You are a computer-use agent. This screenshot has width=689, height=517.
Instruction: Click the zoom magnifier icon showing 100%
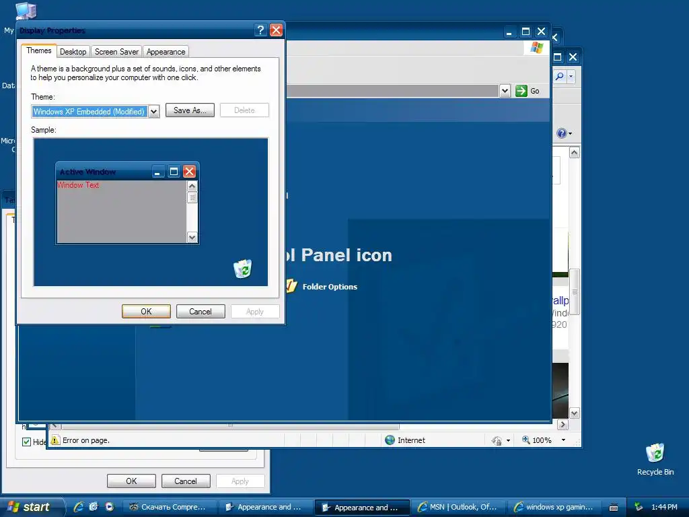coord(526,440)
